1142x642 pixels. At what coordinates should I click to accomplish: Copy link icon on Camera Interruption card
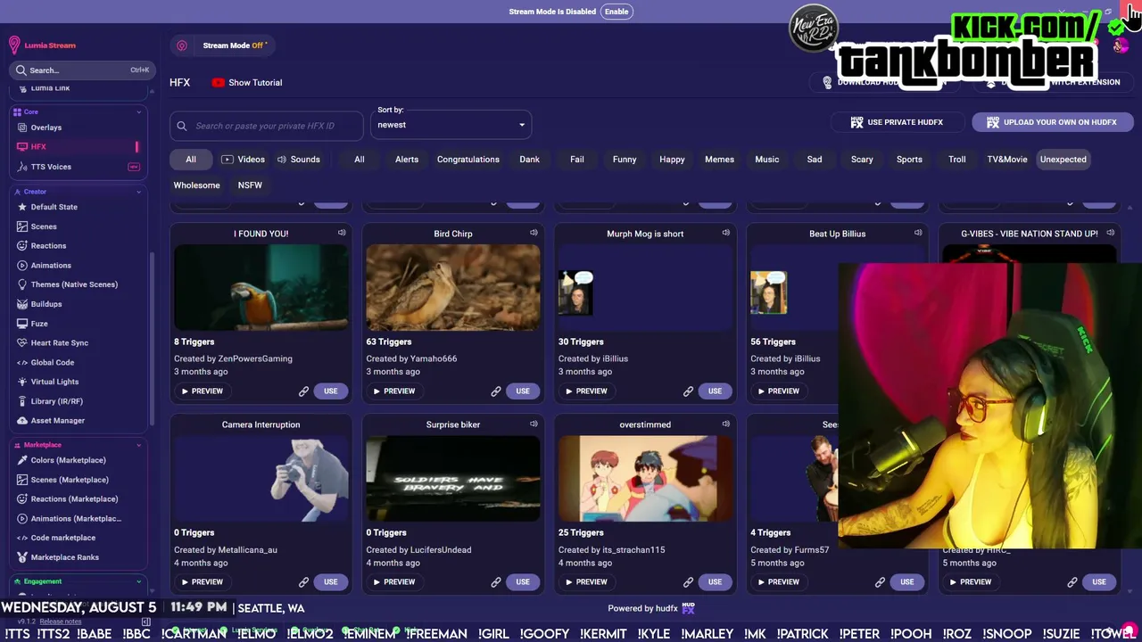(303, 582)
